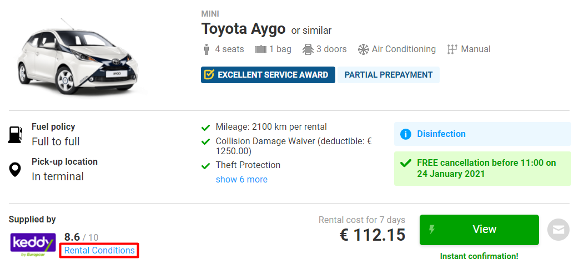579x269 pixels.
Task: Click the Toyota Aygo title
Action: coord(243,29)
